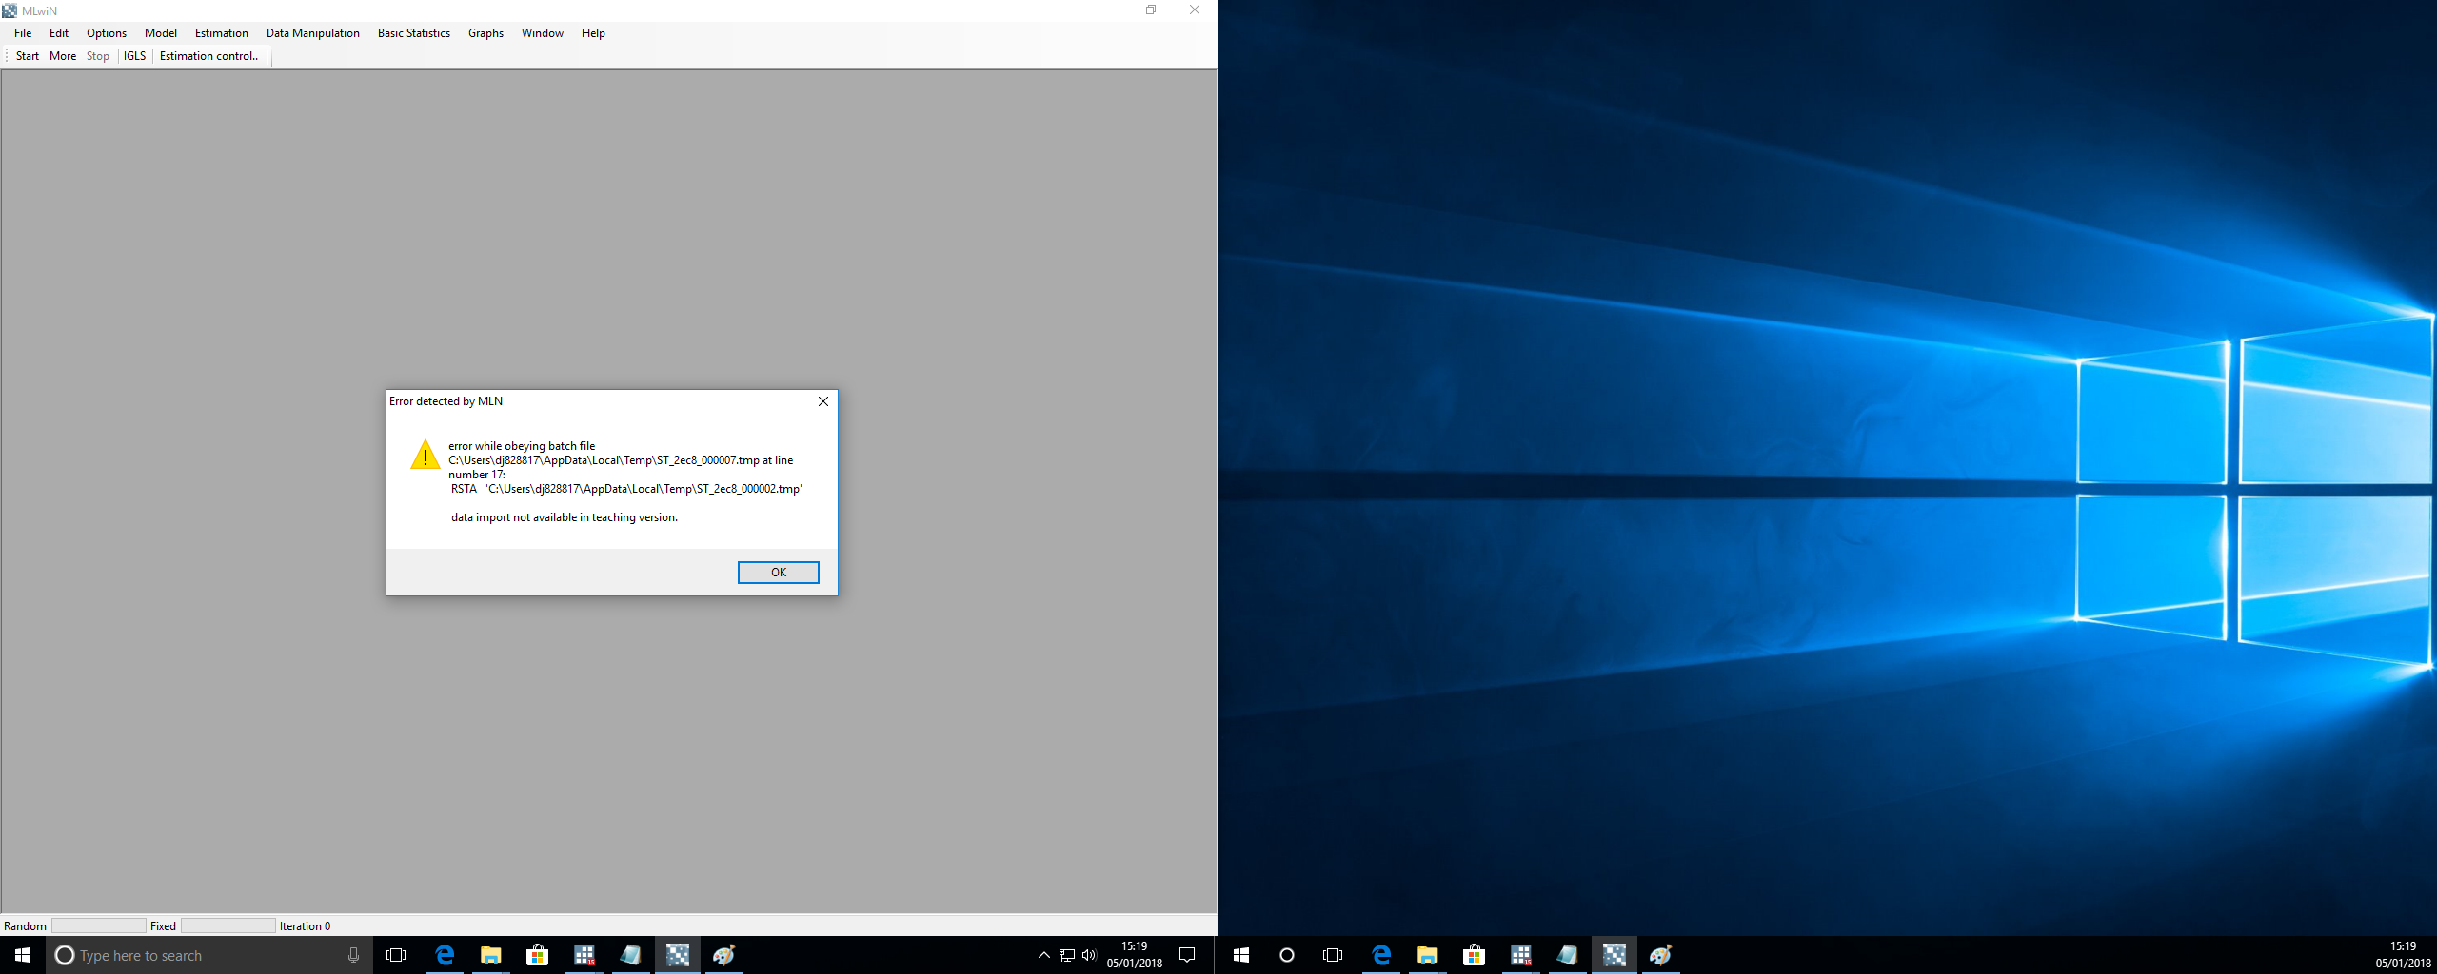Click the IGLS estimation method button

coord(134,56)
